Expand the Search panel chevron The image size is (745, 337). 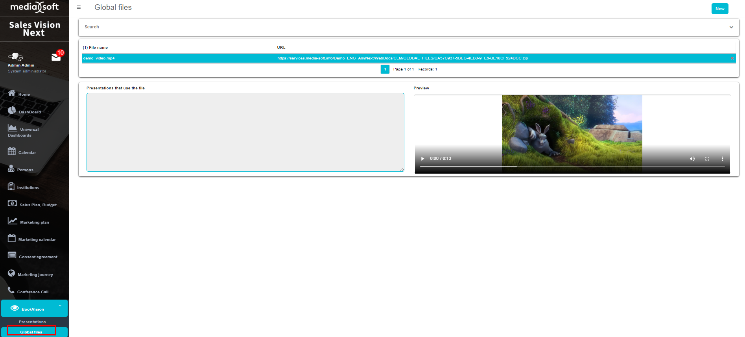731,27
